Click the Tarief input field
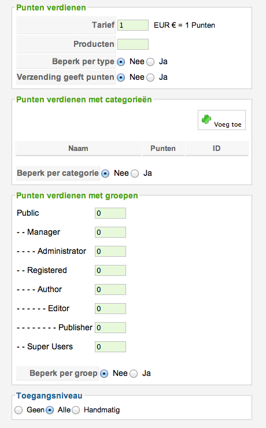Viewport: 266px width, 428px height. pyautogui.click(x=133, y=25)
